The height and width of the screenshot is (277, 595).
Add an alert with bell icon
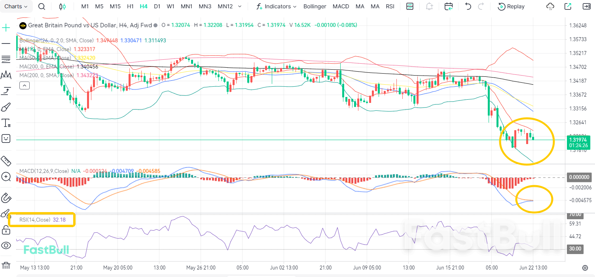point(429,6)
